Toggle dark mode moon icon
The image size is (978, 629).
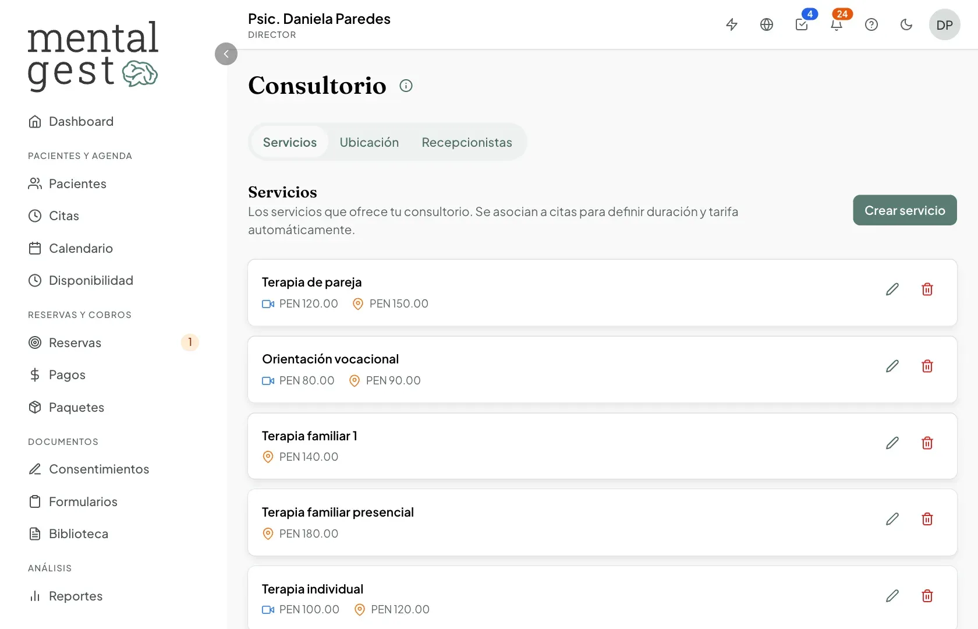tap(906, 24)
